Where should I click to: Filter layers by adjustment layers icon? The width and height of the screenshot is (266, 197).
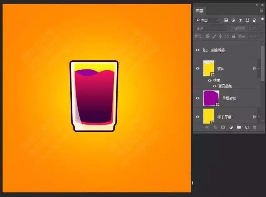(x=233, y=20)
